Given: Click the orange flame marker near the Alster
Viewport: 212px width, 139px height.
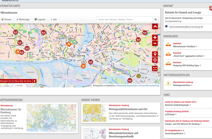Looking at the screenshot, I should [x=68, y=44].
